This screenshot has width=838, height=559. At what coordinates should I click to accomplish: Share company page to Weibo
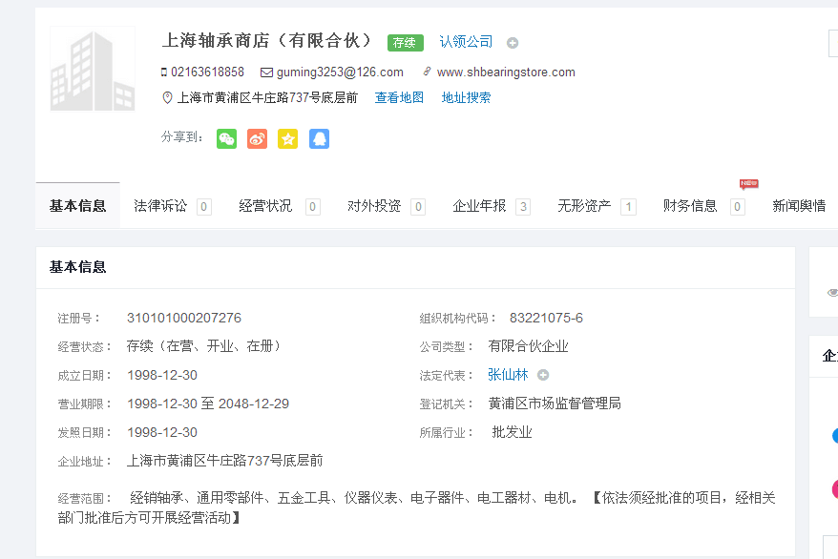pyautogui.click(x=257, y=139)
